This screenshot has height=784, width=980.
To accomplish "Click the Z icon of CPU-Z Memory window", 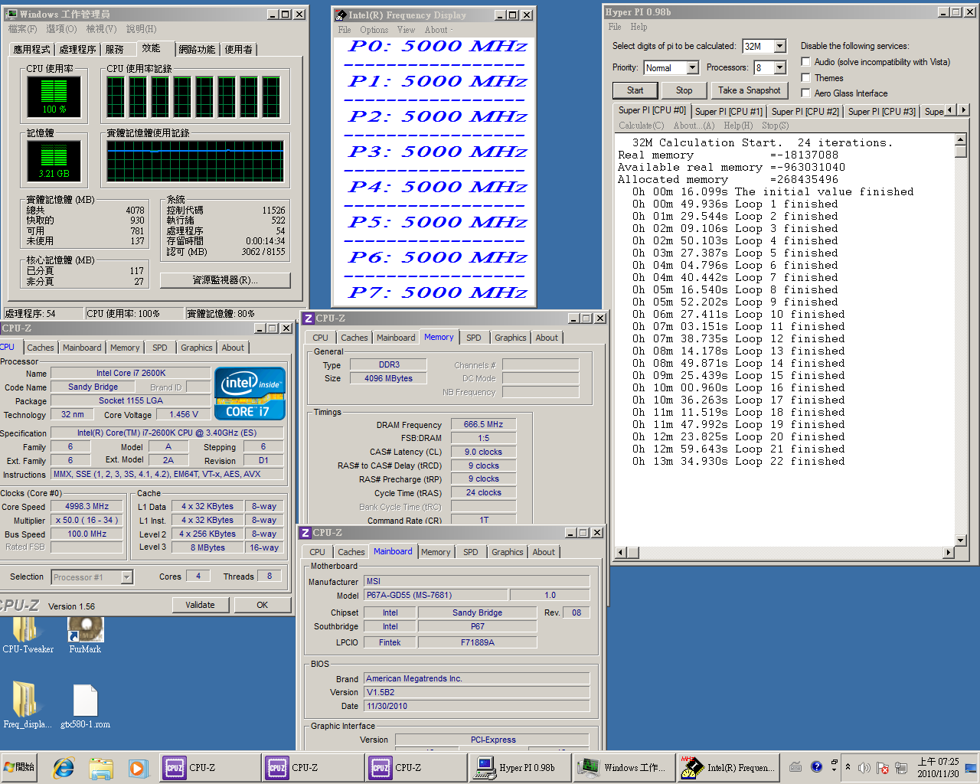I will point(308,318).
